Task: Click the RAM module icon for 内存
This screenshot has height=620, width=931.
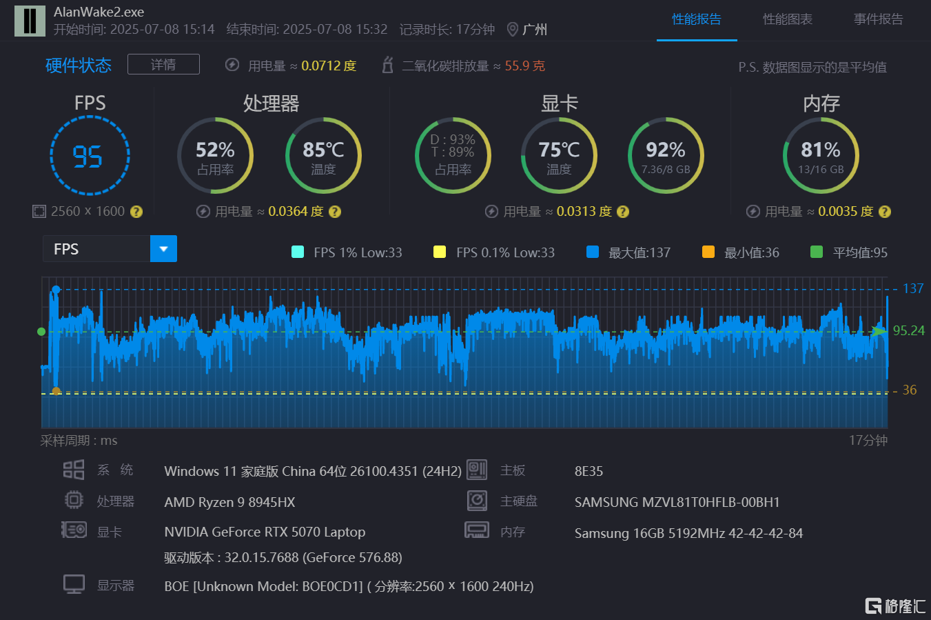Action: pyautogui.click(x=477, y=530)
